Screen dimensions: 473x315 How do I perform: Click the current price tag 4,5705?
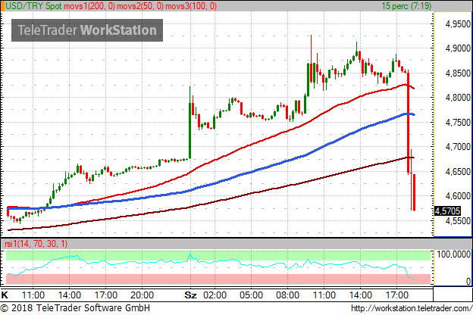(447, 211)
